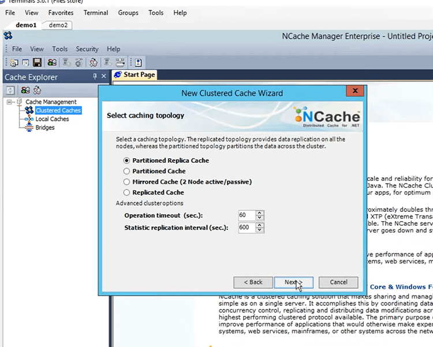Click the Cache Management book icon

(x=19, y=102)
